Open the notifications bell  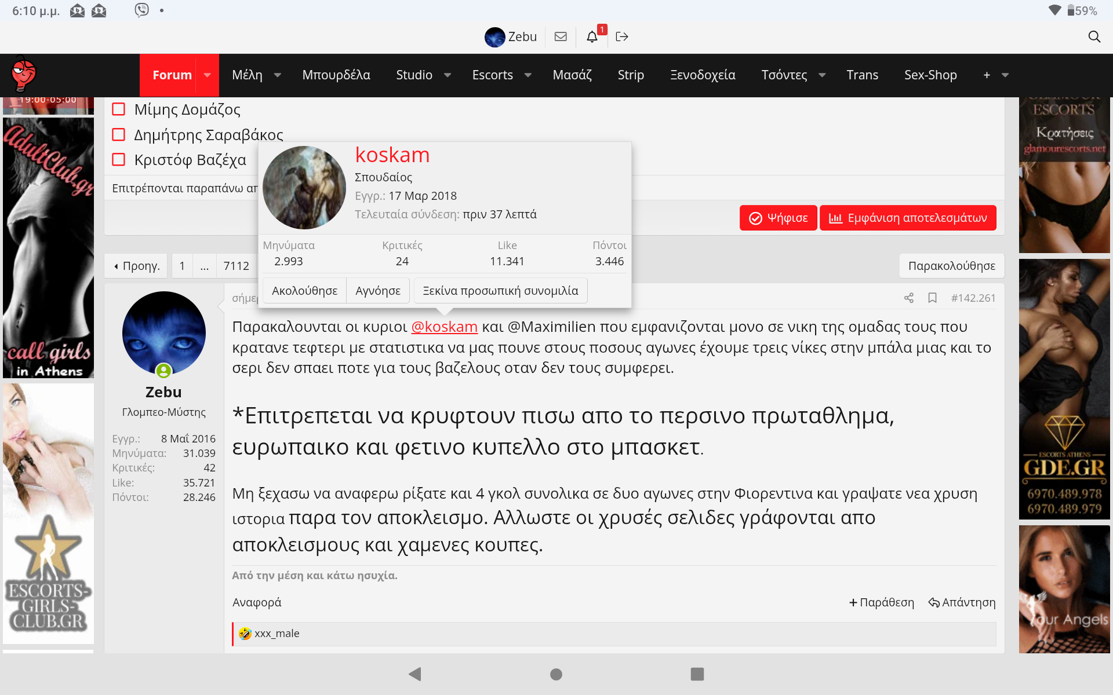[x=592, y=36]
